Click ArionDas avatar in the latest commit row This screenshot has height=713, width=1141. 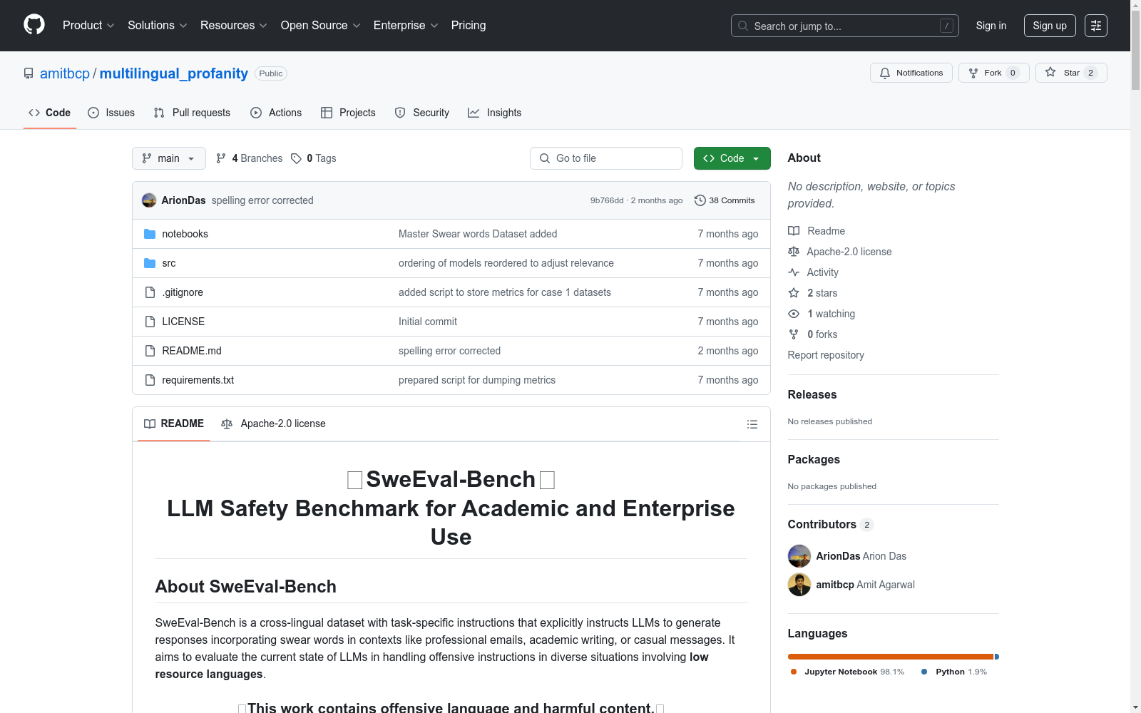pos(149,200)
